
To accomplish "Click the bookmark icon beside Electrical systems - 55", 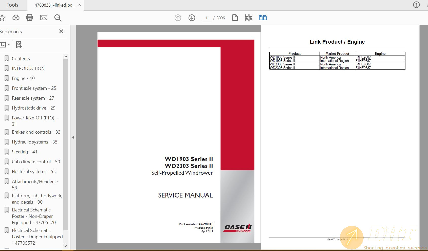I will click(7, 172).
